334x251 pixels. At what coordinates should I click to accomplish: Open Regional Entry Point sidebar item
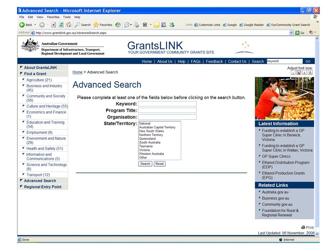click(42, 187)
